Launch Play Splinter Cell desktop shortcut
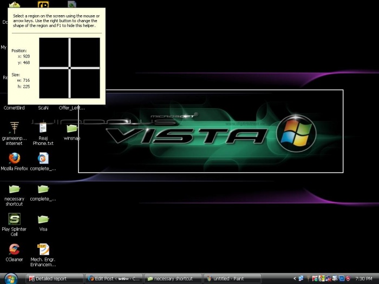Image resolution: width=379 pixels, height=284 pixels. point(14,219)
